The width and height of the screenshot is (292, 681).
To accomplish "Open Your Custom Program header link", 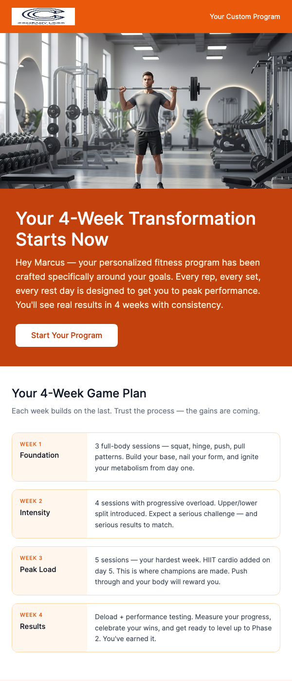I will (x=245, y=16).
